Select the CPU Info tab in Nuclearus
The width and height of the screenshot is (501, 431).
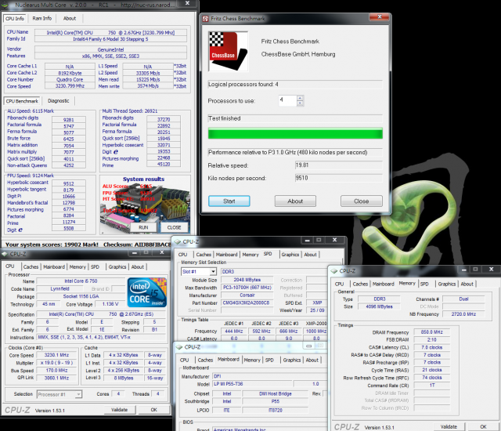point(15,19)
